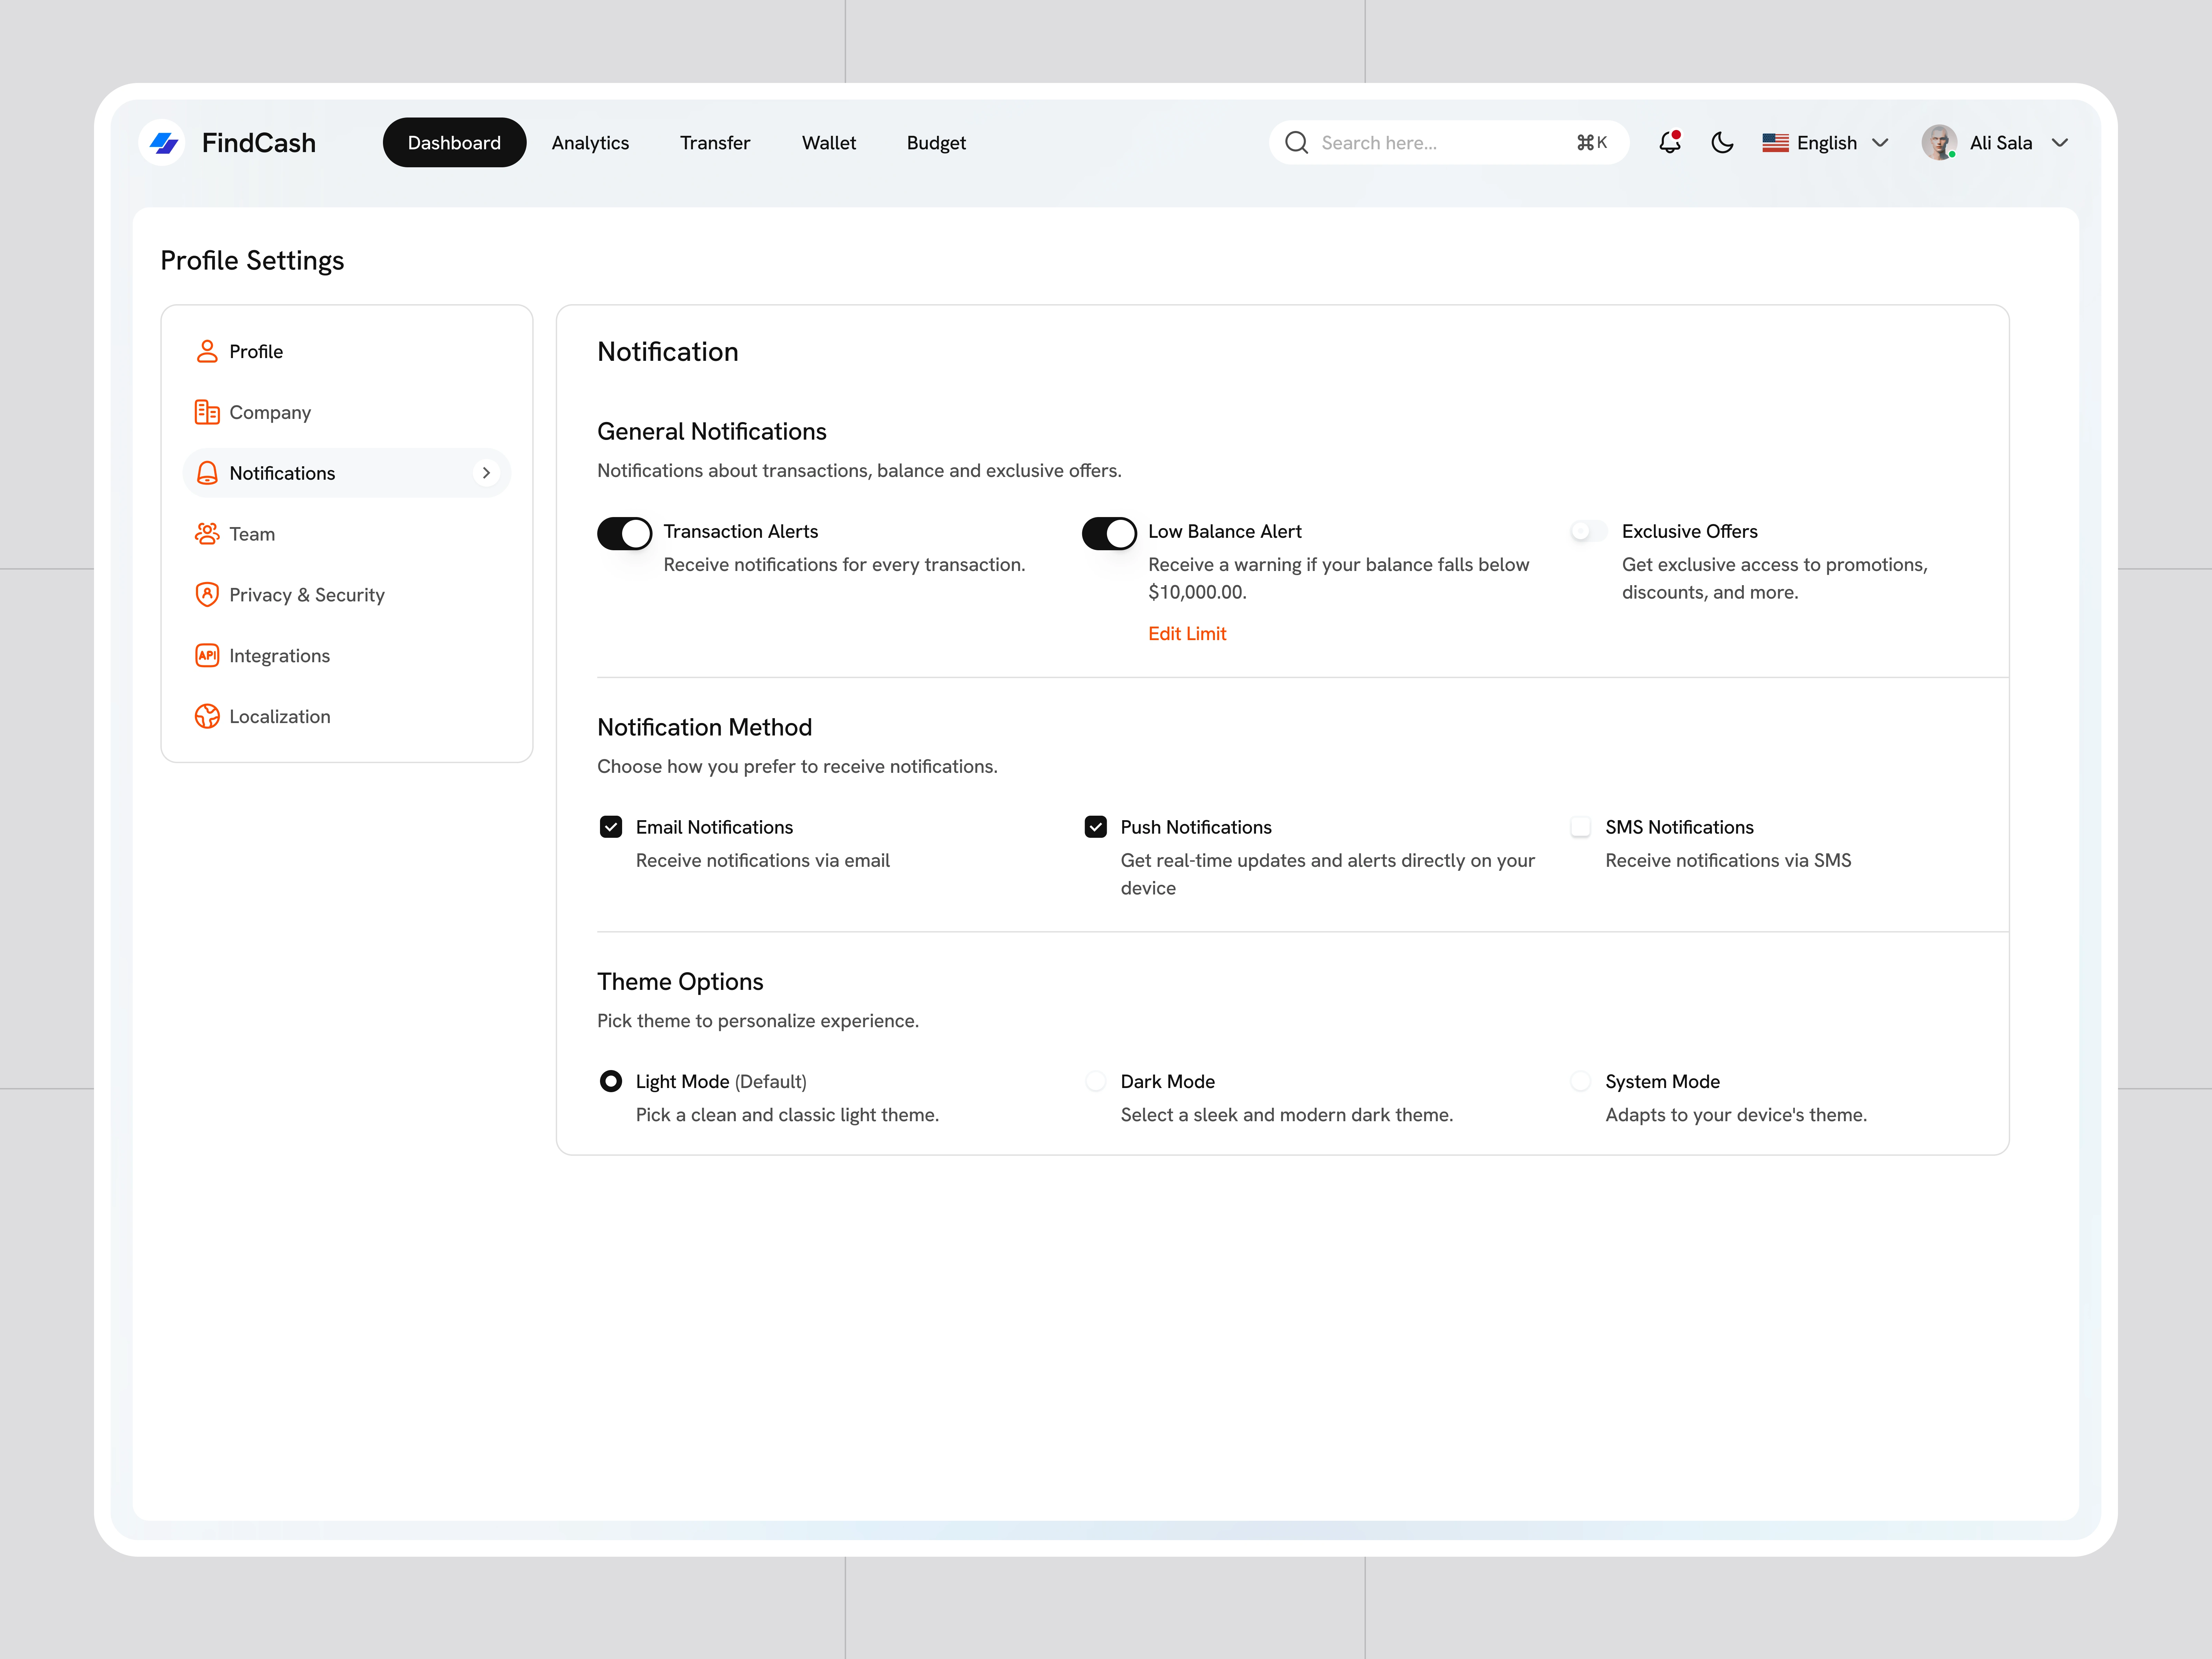This screenshot has height=1659, width=2212.
Task: Click the FindCash logo icon
Action: click(162, 143)
